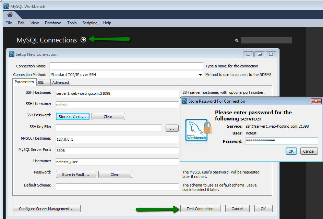The width and height of the screenshot is (323, 219).
Task: Click the search magnifier icon
Action: pos(237,40)
